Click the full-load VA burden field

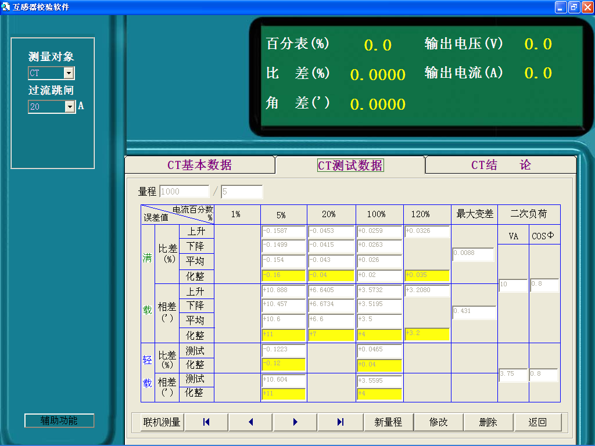coord(512,285)
